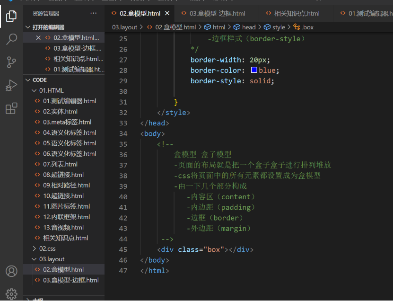Click the opening <body> tag
The width and height of the screenshot is (393, 301).
(152, 133)
